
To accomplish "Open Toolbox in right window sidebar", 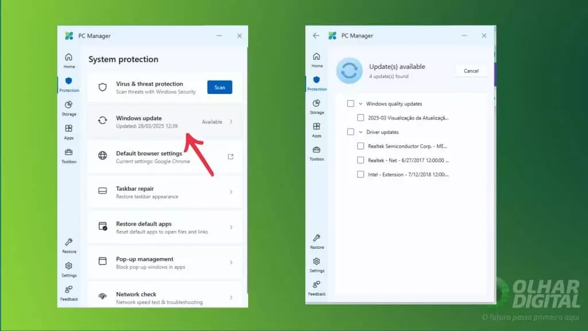I will tap(317, 153).
